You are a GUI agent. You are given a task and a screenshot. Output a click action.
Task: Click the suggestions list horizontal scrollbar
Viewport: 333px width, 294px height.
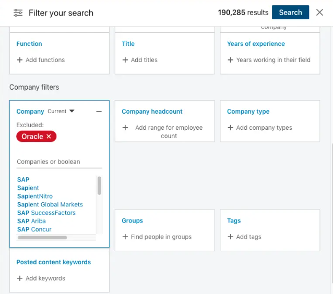coord(42,238)
